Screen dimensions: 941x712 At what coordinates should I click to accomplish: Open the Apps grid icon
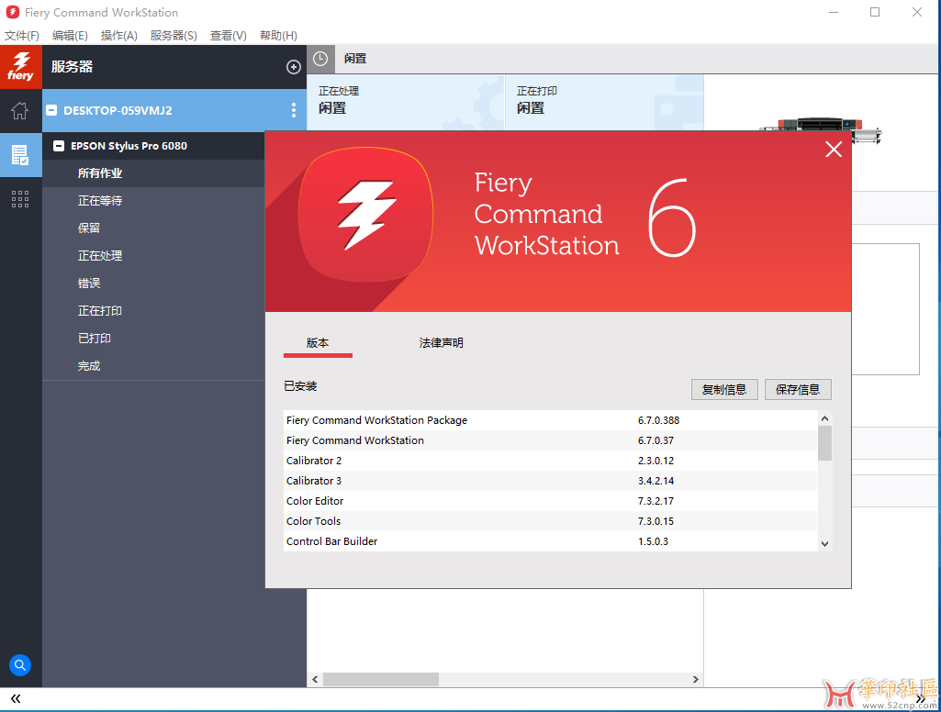point(20,199)
